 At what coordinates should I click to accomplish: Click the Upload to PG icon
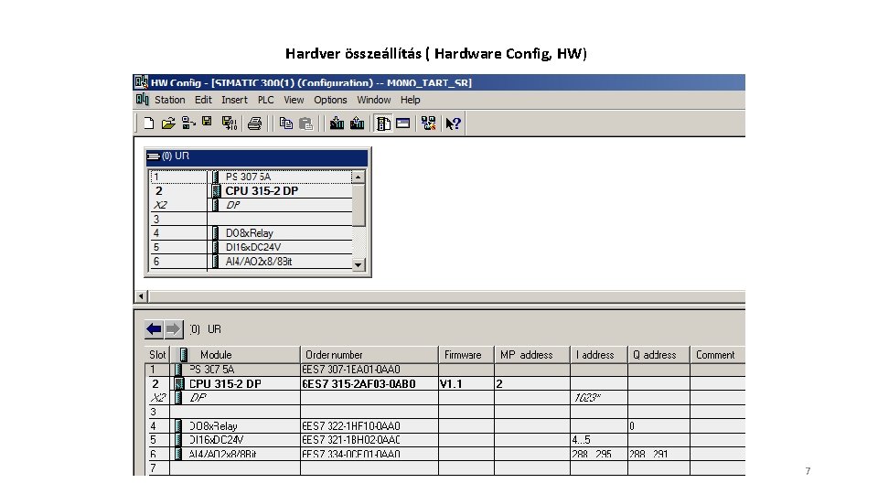[357, 123]
